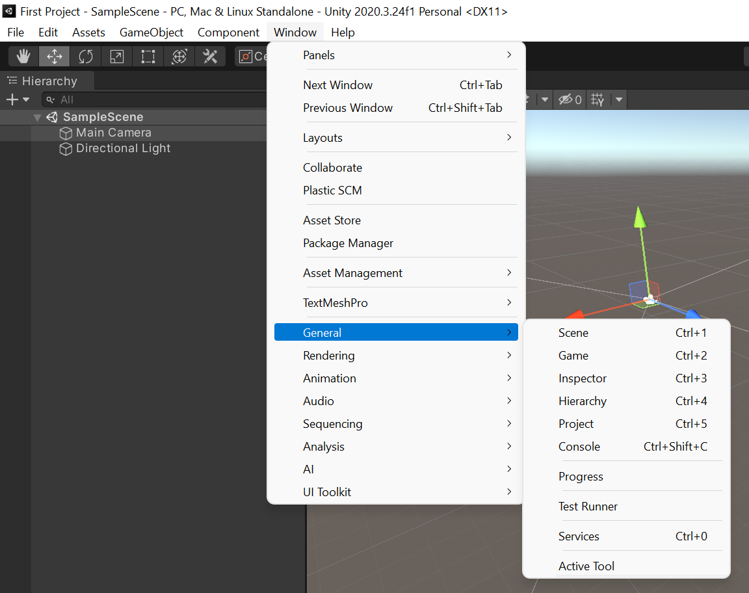Click the Hierarchy panel list icon

(11, 81)
